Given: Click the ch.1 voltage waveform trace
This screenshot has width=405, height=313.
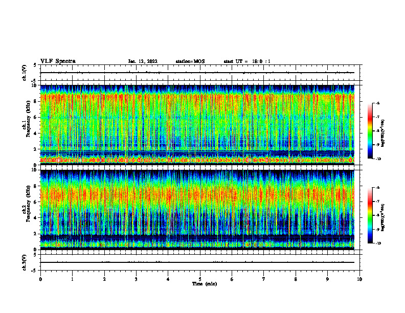Looking at the screenshot, I should coord(197,73).
